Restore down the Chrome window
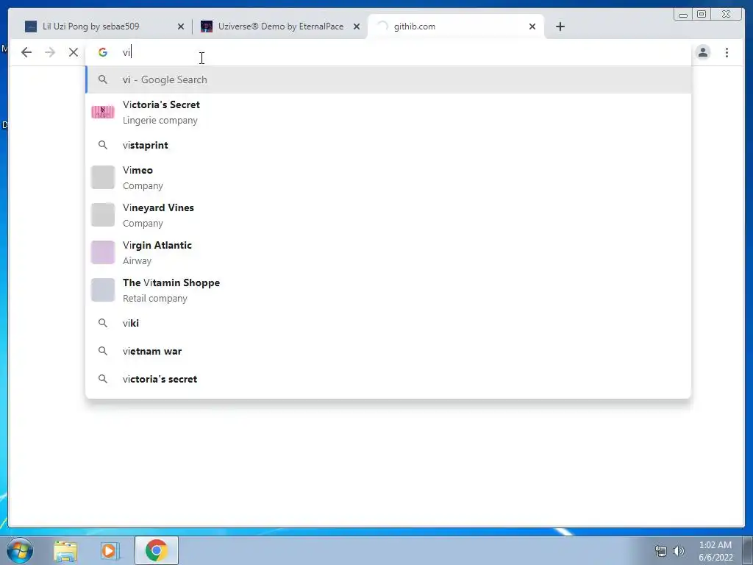Viewport: 753px width, 565px height. 702,15
